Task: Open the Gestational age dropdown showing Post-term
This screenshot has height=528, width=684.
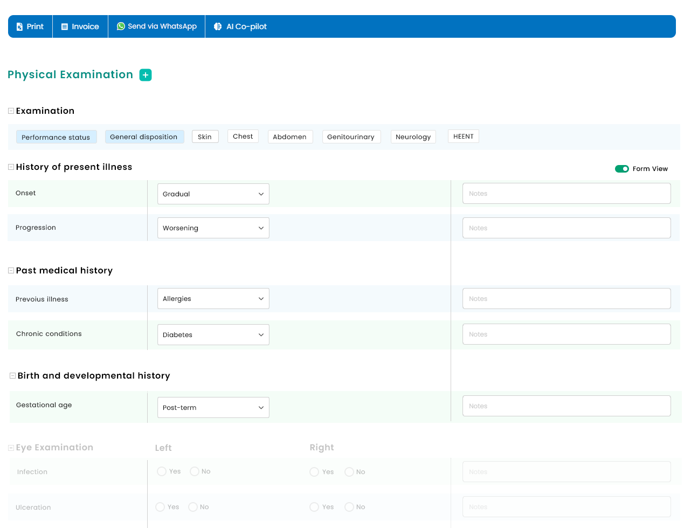Action: (x=213, y=408)
